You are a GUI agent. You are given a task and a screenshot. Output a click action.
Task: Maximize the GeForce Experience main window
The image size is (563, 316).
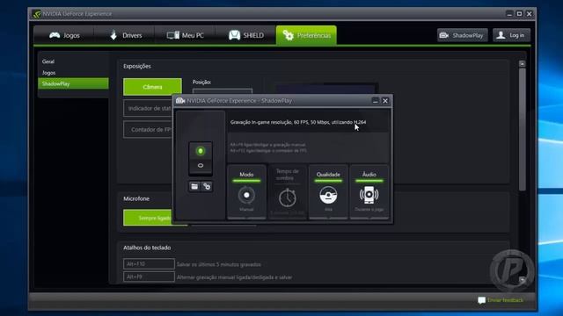click(x=519, y=14)
